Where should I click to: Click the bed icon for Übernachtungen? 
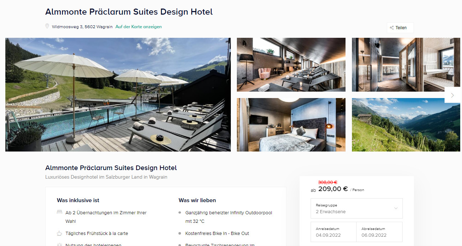pyautogui.click(x=59, y=212)
